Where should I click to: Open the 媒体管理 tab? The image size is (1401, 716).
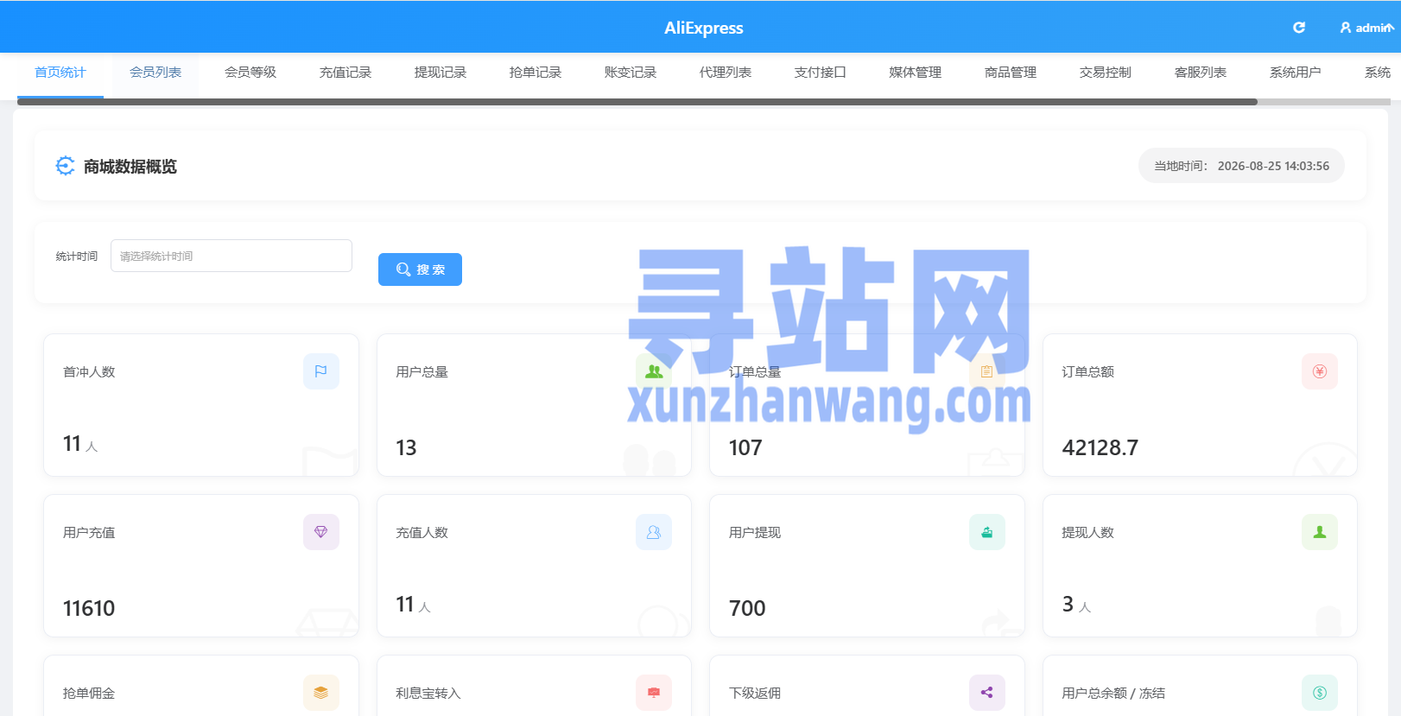coord(916,73)
